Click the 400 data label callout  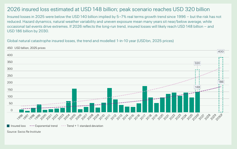[221, 52]
